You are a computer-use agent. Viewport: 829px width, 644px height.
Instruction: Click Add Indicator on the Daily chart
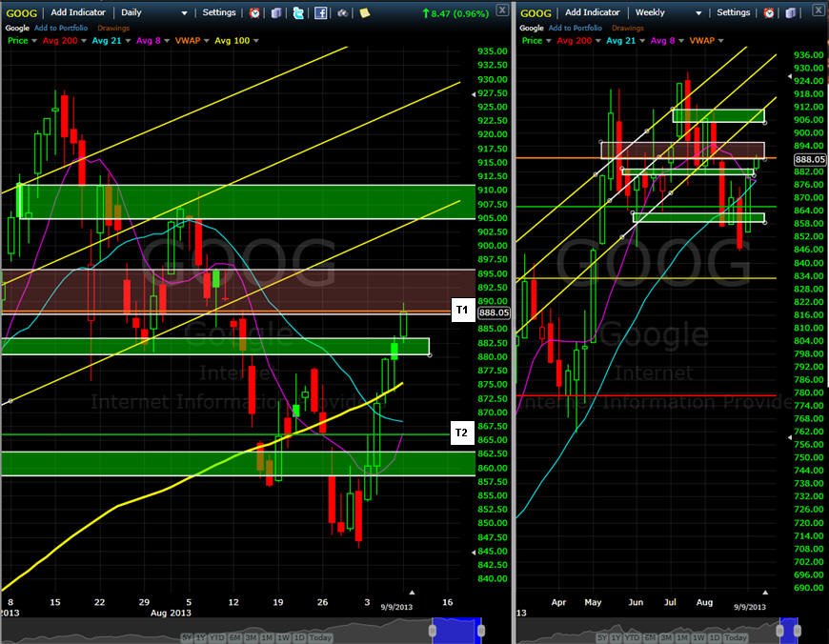(x=78, y=12)
